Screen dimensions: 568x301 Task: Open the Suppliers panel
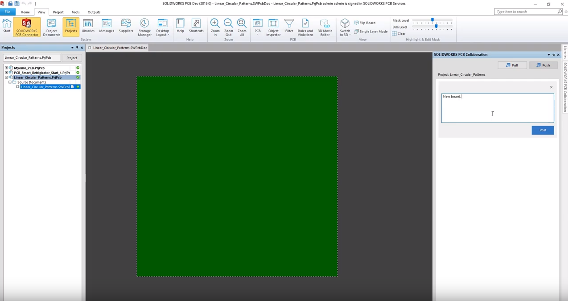click(126, 26)
